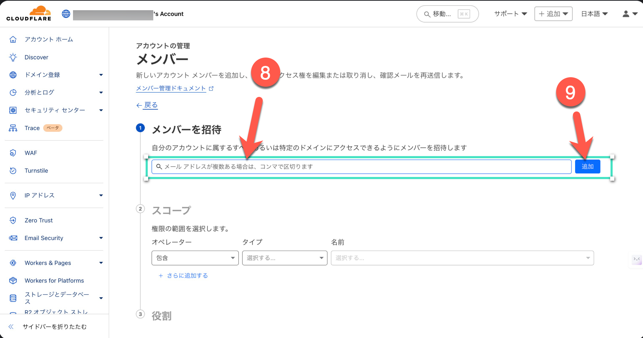
Task: Open アカウント ホーム in sidebar
Action: [49, 39]
